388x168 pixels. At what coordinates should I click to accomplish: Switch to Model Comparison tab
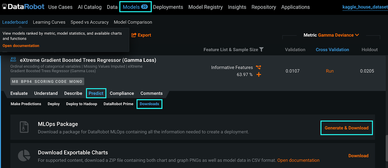coord(133,22)
